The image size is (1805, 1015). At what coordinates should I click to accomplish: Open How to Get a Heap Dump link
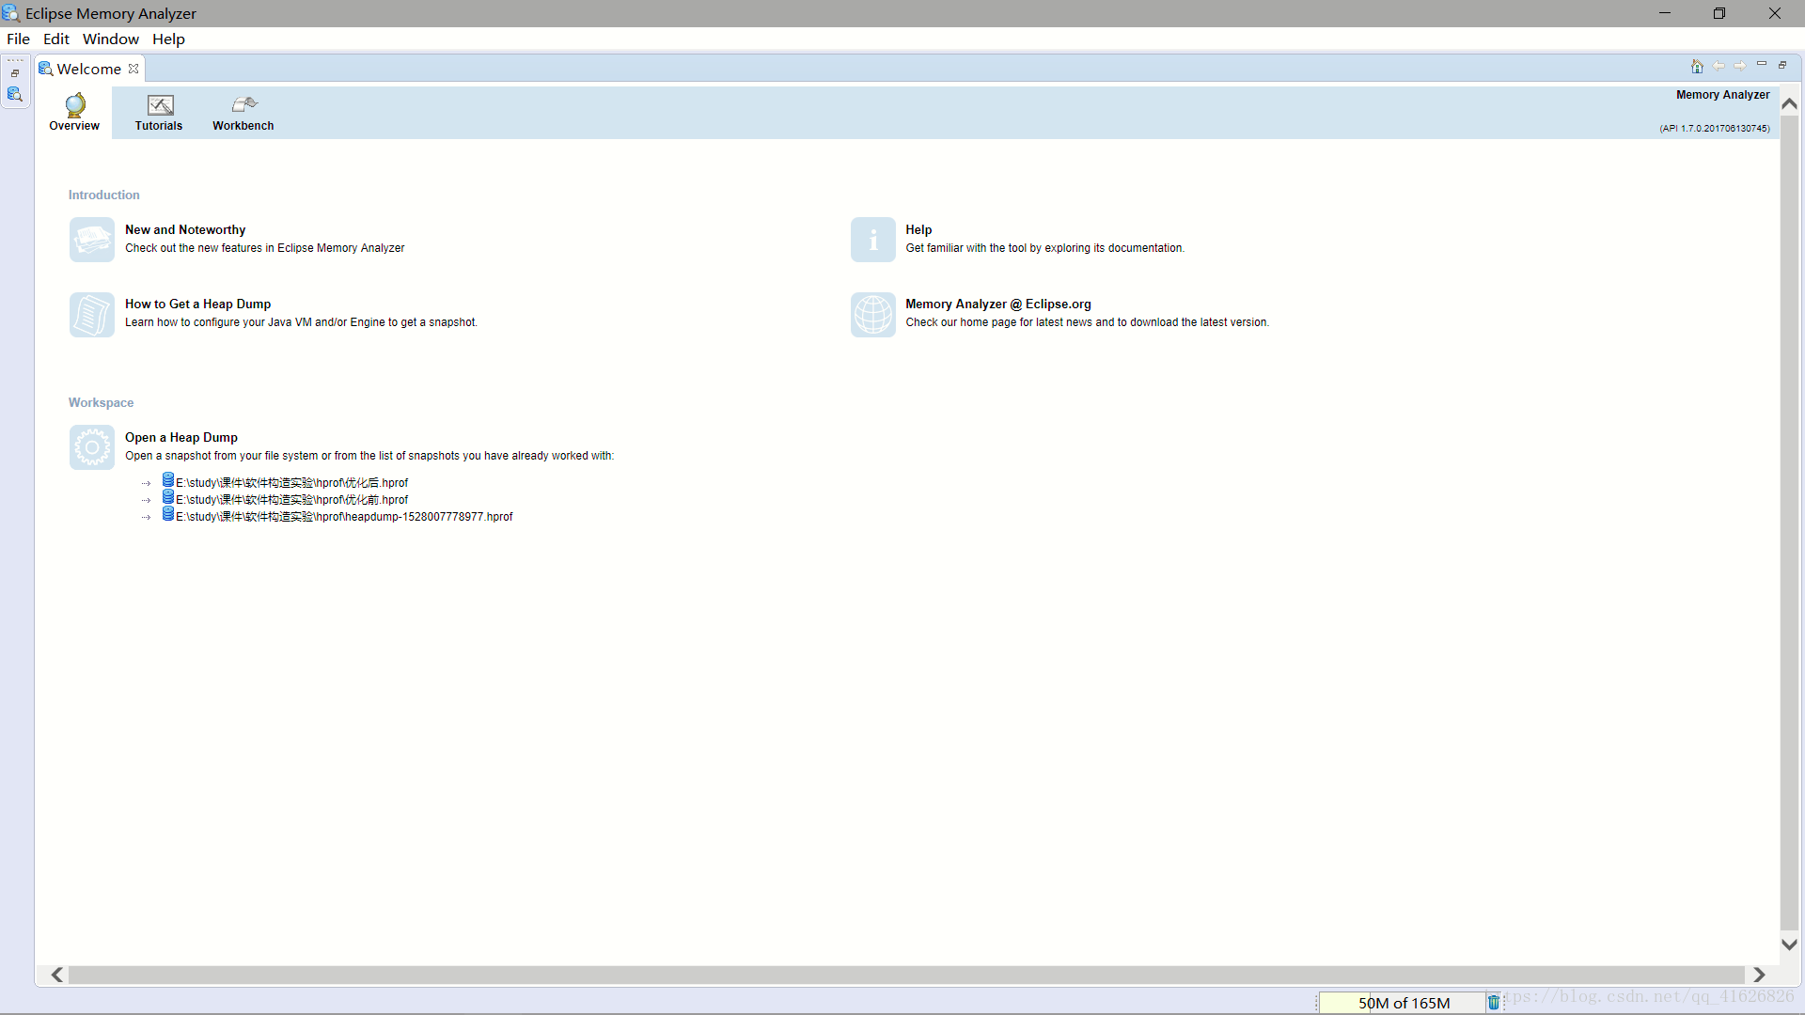click(x=197, y=304)
